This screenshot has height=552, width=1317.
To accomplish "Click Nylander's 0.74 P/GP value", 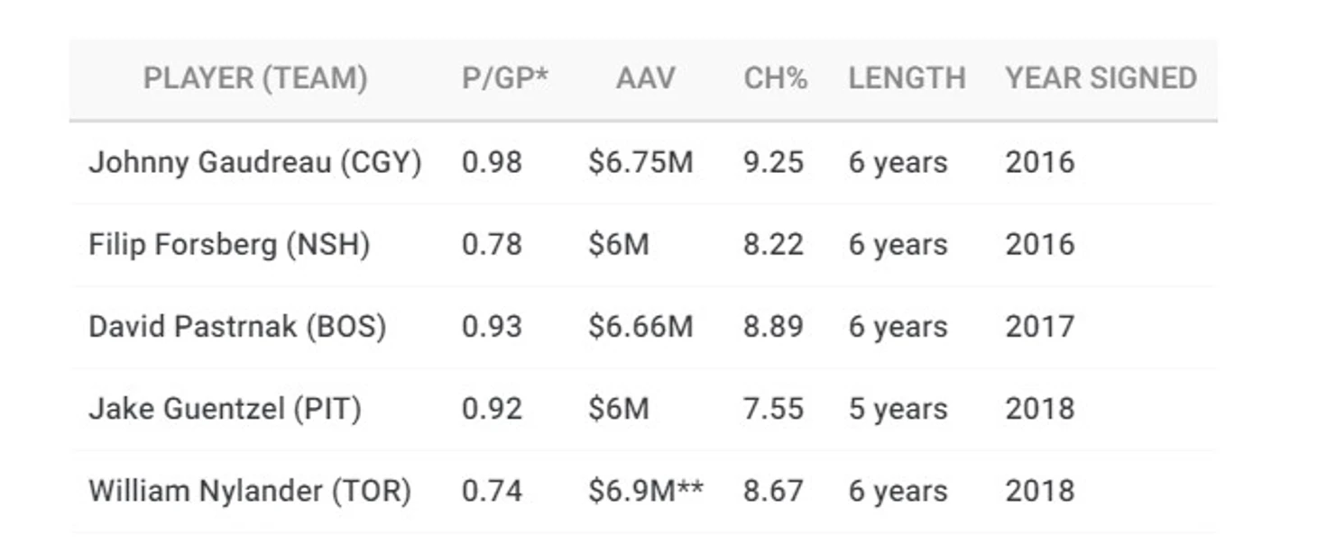I will (492, 492).
